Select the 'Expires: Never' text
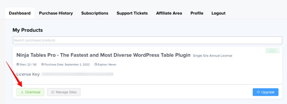Image resolution: width=287 pixels, height=104 pixels. tap(107, 64)
